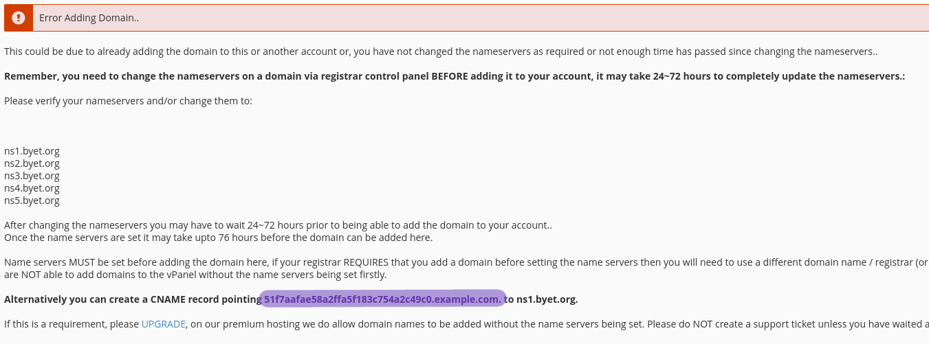The width and height of the screenshot is (929, 344).
Task: Click ns3.byet.org in the nameserver list
Action: point(32,176)
